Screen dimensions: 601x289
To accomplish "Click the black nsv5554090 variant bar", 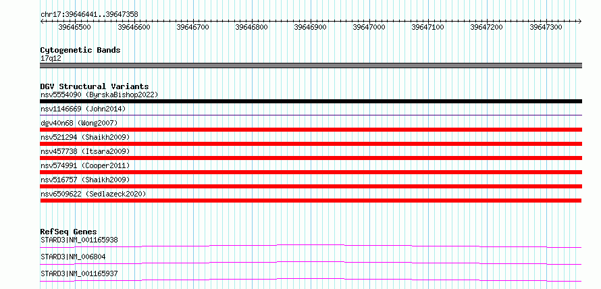I will pos(311,101).
